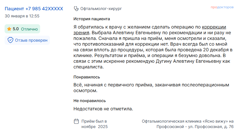Click the "Не понравилось" section heading
The width and height of the screenshot is (239, 134).
click(x=89, y=101)
